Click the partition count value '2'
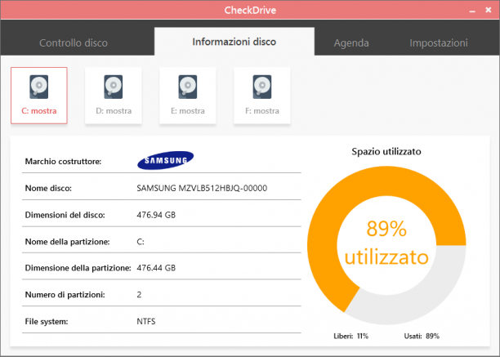The image size is (500, 357). (139, 295)
